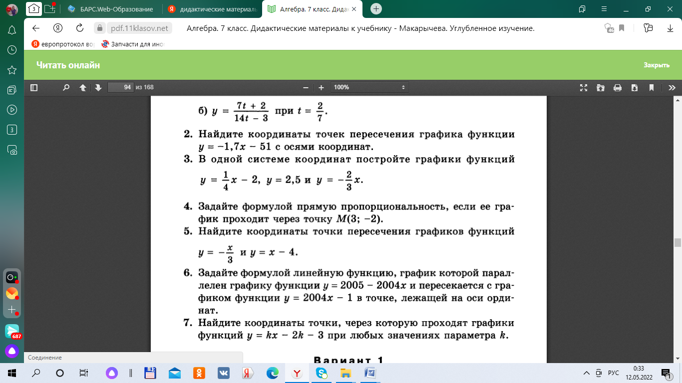The height and width of the screenshot is (383, 682).
Task: Go to next PDF page
Action: tap(98, 87)
